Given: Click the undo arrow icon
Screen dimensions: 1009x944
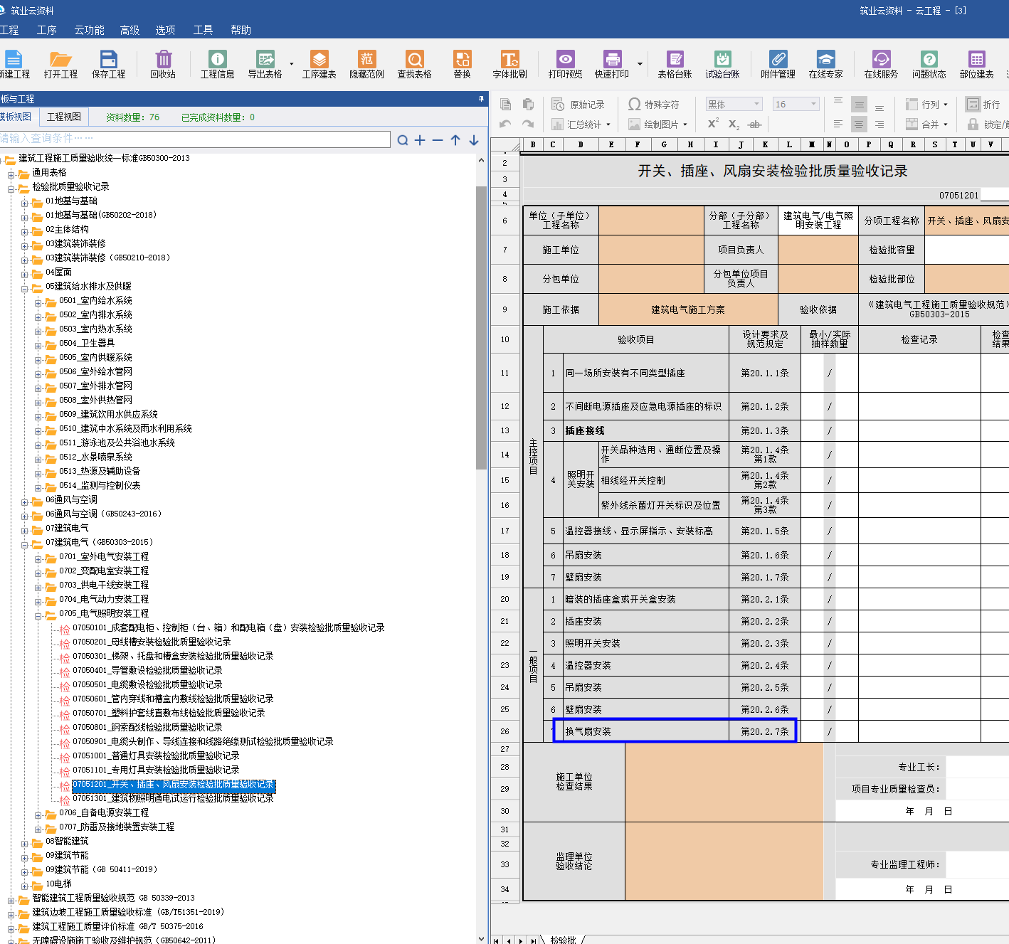Looking at the screenshot, I should [505, 124].
